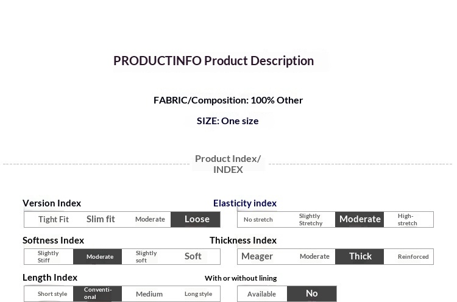Click the Product Index/INDEX section label
This screenshot has height=302, width=457.
pos(228,164)
